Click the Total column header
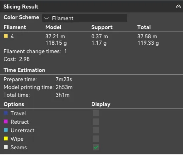Viewport: 183px width, 155px height. (x=144, y=27)
